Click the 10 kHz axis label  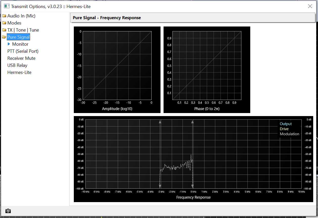pos(301,192)
